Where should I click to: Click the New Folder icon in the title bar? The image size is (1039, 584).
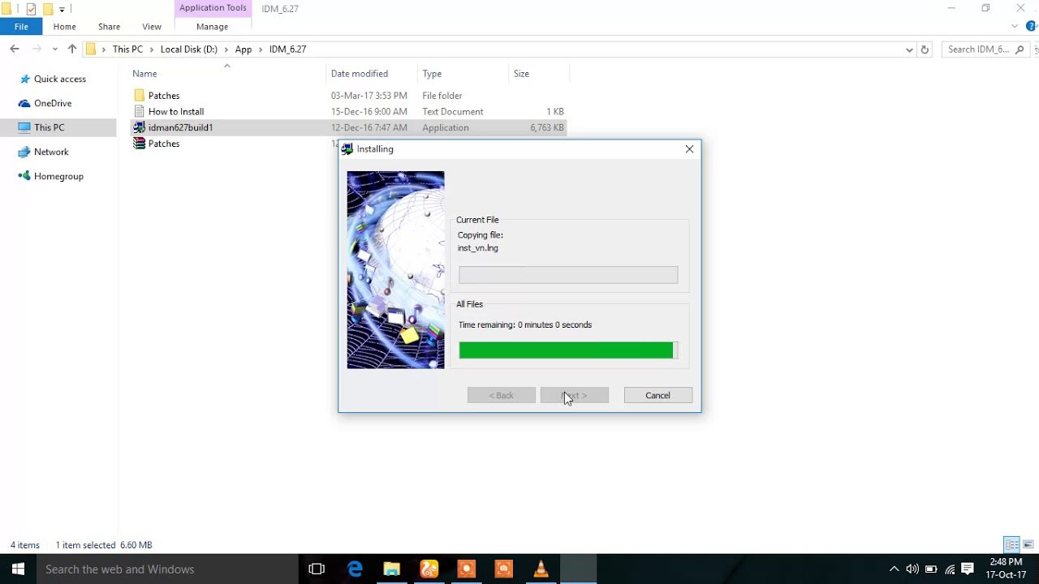click(48, 9)
